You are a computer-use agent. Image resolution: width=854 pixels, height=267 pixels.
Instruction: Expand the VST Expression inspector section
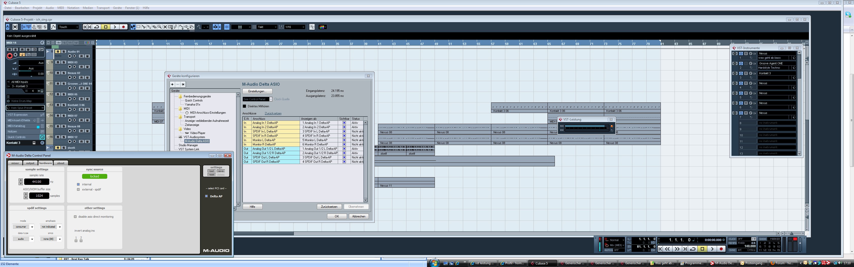coord(25,115)
